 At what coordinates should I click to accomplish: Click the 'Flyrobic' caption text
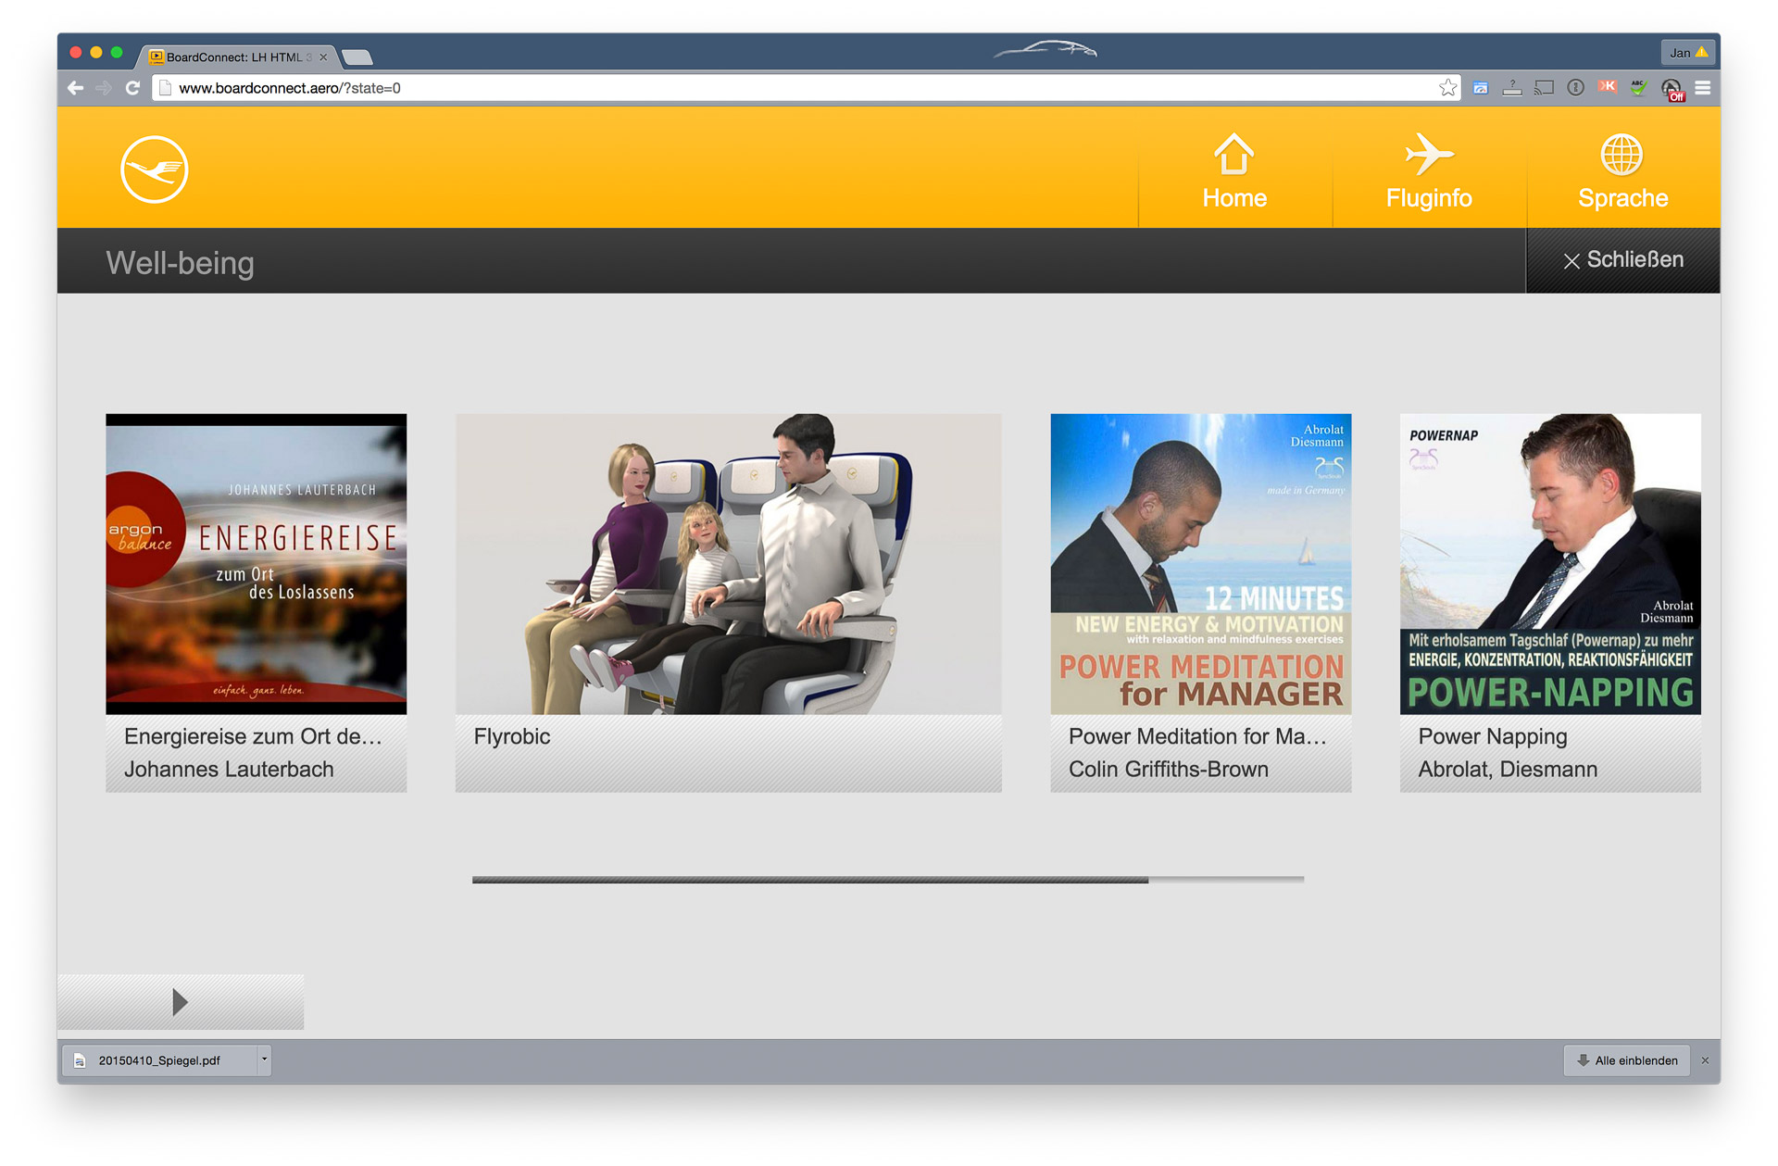512,736
